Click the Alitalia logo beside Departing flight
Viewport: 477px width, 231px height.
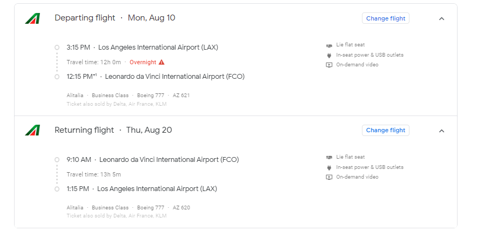(32, 18)
